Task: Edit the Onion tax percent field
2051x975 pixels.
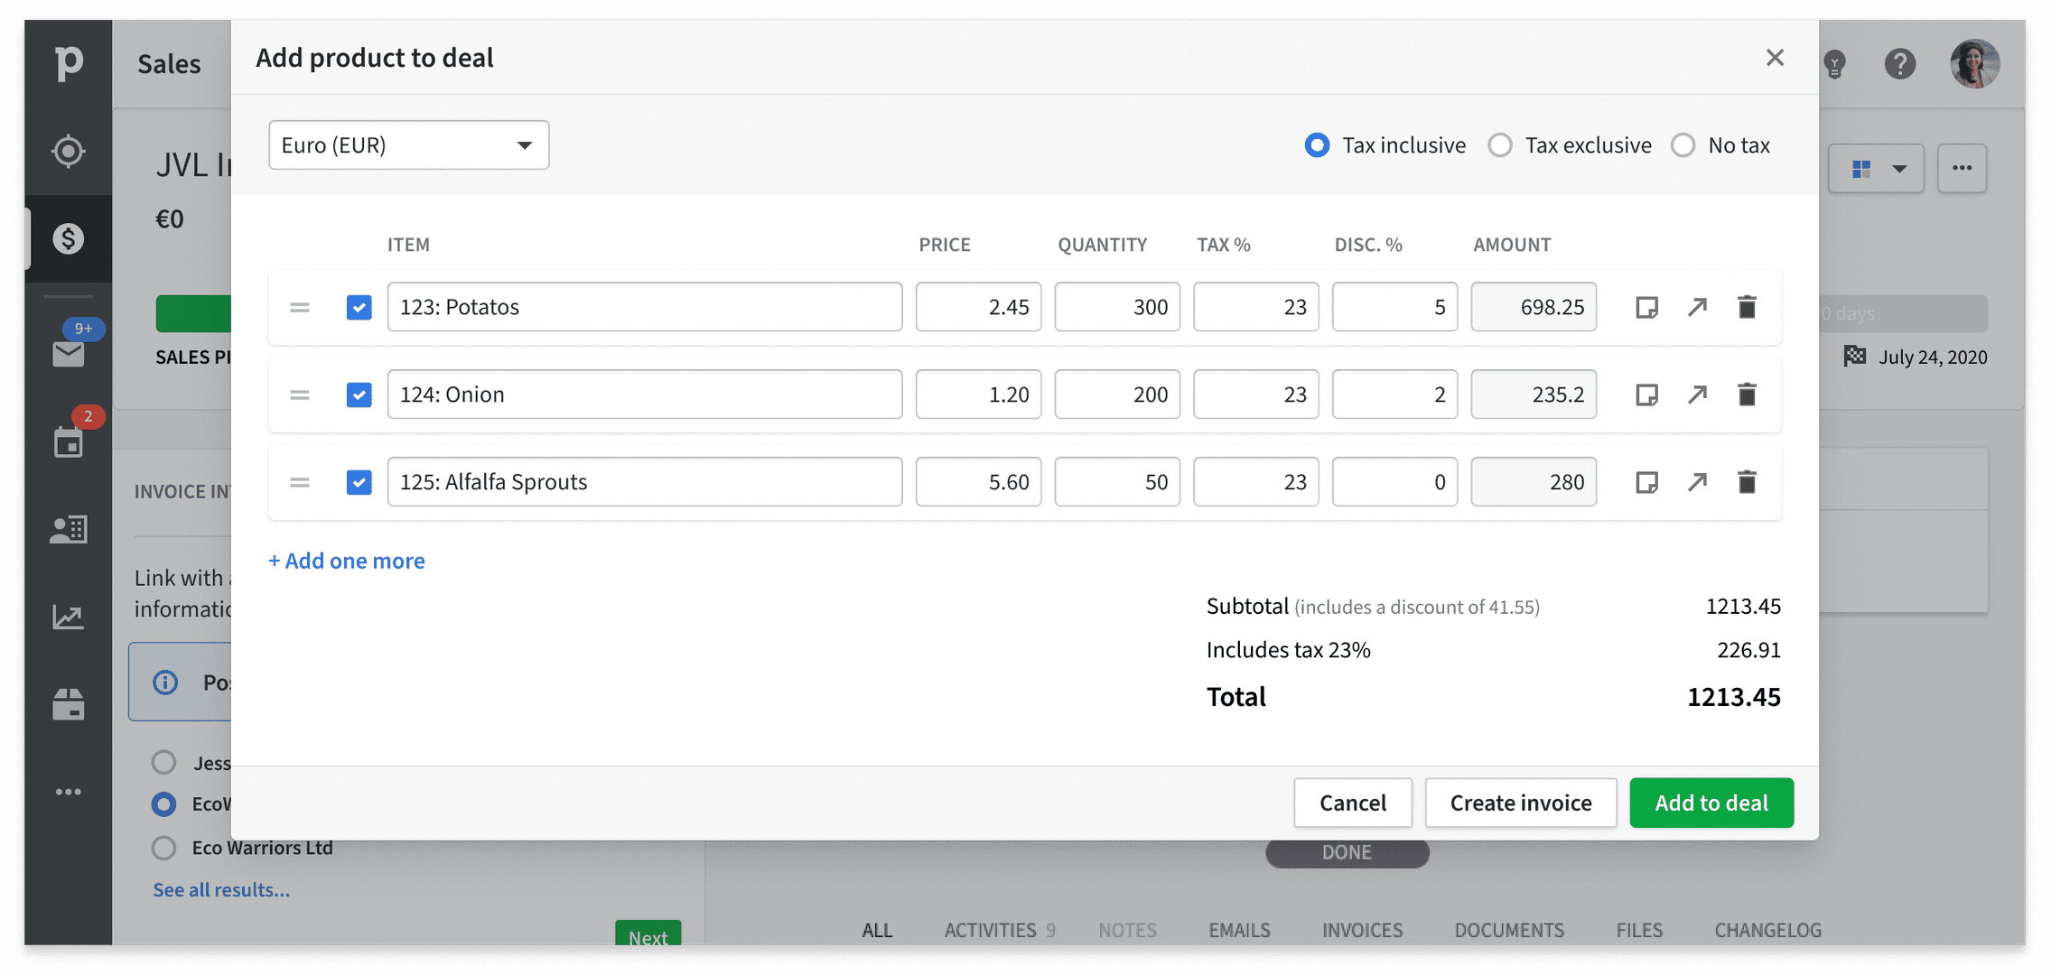Action: pyautogui.click(x=1256, y=395)
